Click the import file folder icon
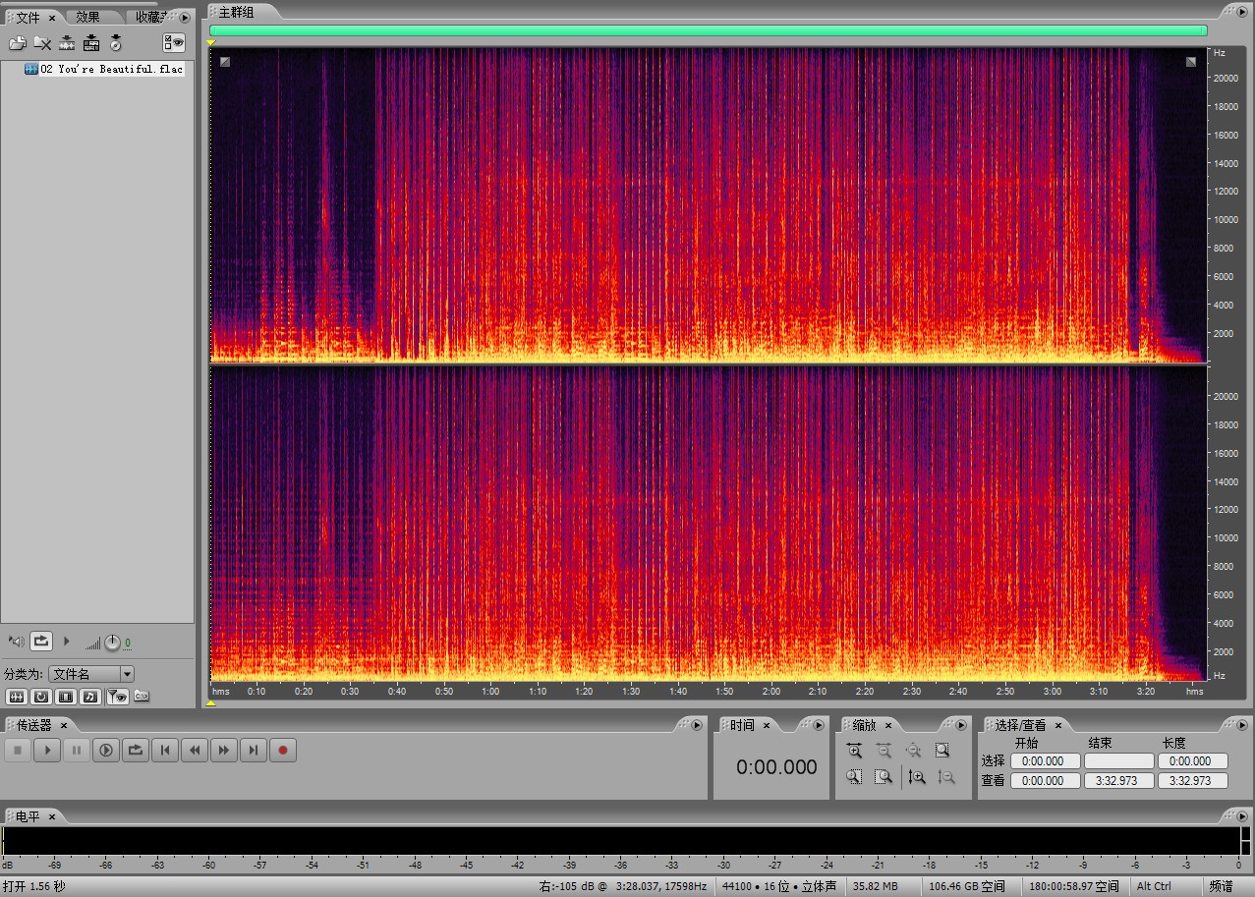Screen dimensions: 1255x897 point(17,42)
